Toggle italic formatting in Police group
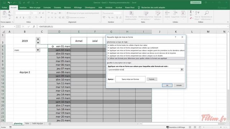Viewport: 230px width, 129px height. tap(20, 18)
